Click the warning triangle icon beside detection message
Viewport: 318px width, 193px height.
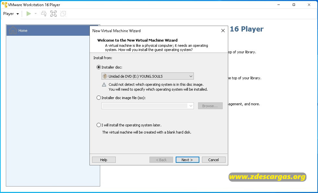104,84
